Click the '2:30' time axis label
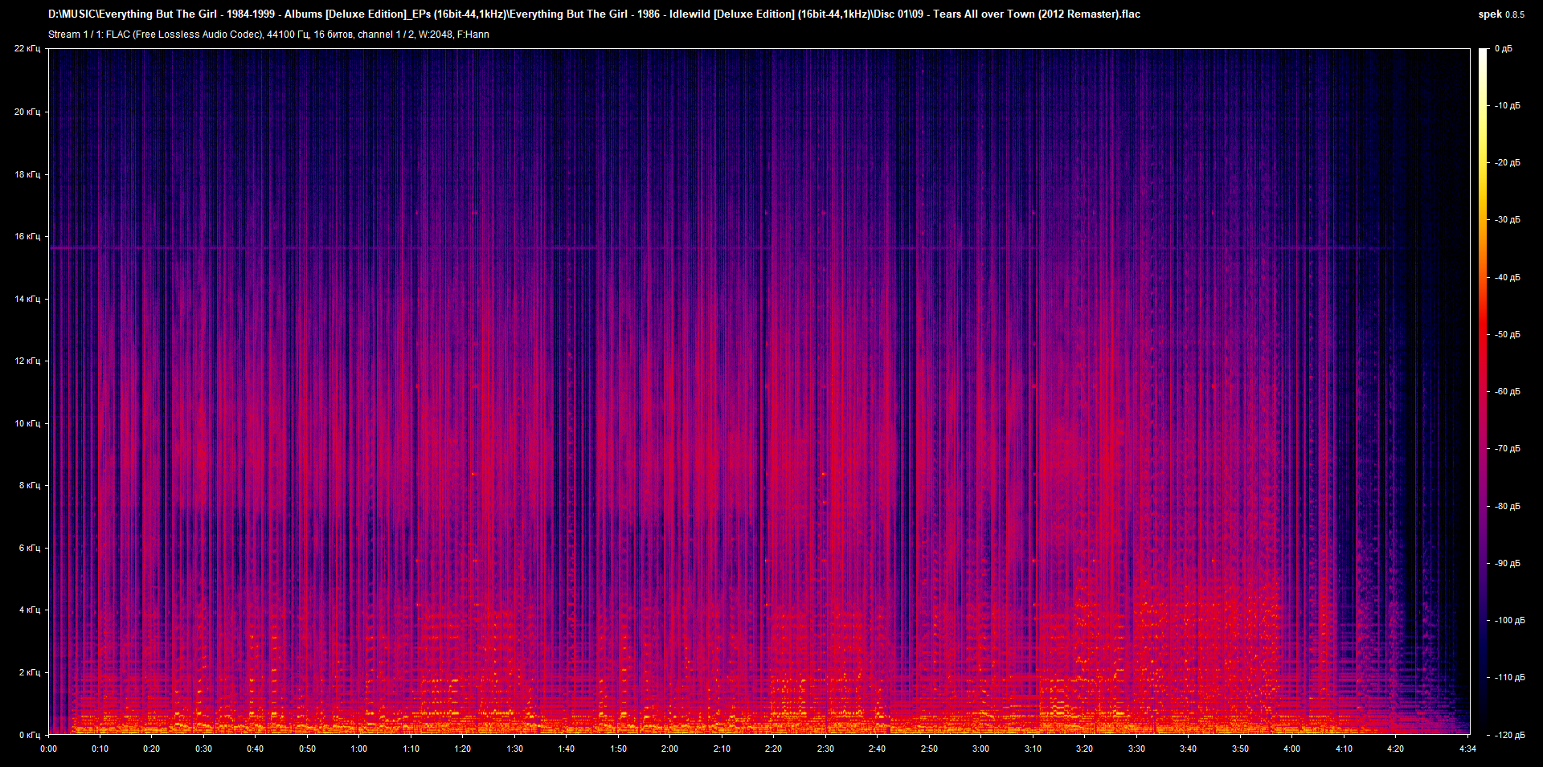This screenshot has width=1543, height=767. click(x=825, y=749)
